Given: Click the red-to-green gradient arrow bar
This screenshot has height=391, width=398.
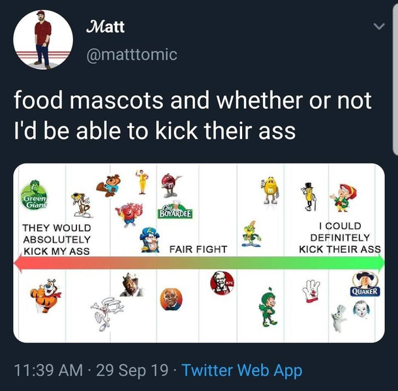Looking at the screenshot, I should click(199, 263).
